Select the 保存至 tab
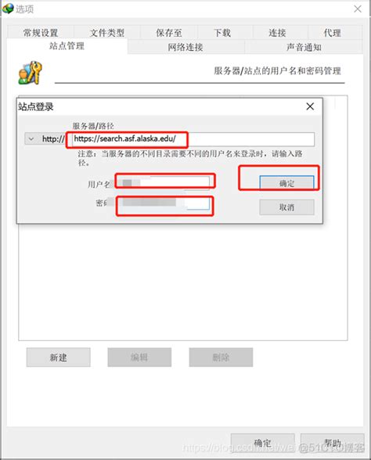This screenshot has height=460, width=371. pyautogui.click(x=169, y=33)
